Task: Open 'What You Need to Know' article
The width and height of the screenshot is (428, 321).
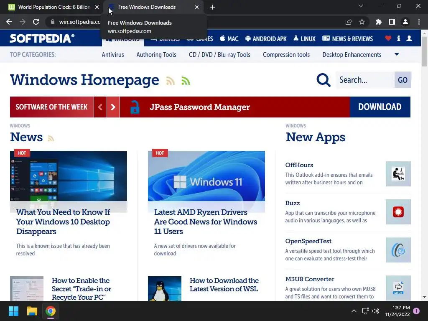Action: pyautogui.click(x=63, y=222)
